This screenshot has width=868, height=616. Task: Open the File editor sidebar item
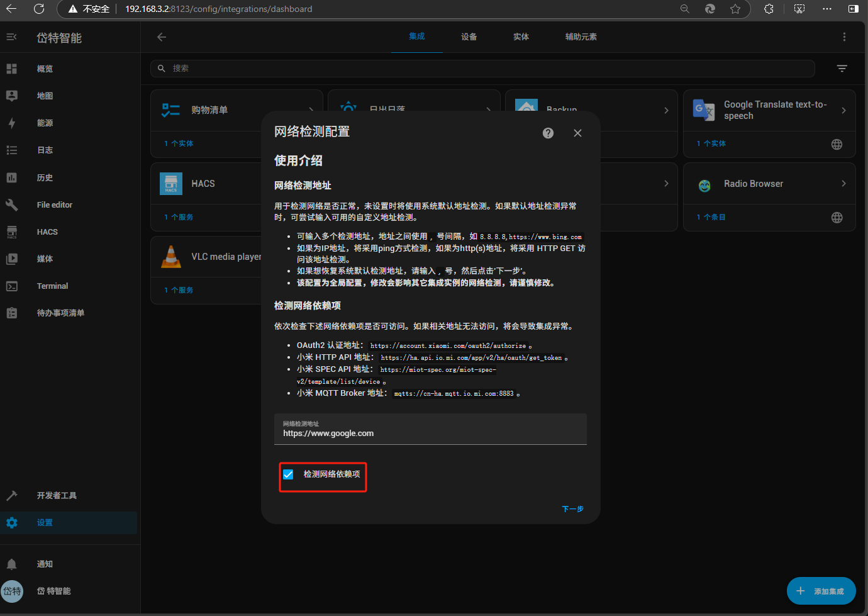(54, 205)
